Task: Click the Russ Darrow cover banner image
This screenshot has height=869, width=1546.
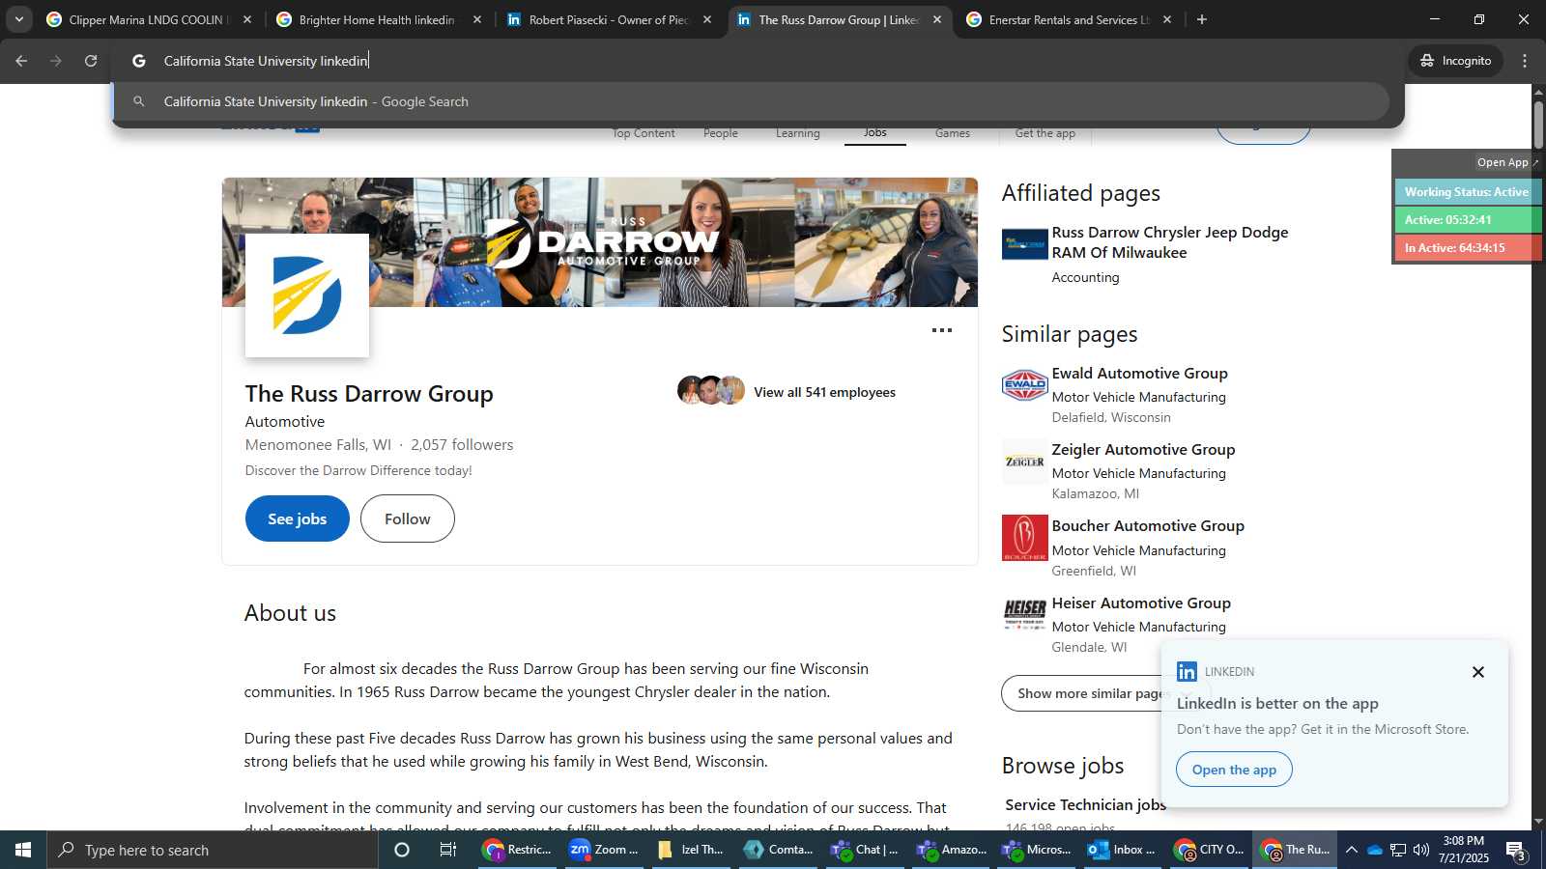Action: pyautogui.click(x=600, y=241)
